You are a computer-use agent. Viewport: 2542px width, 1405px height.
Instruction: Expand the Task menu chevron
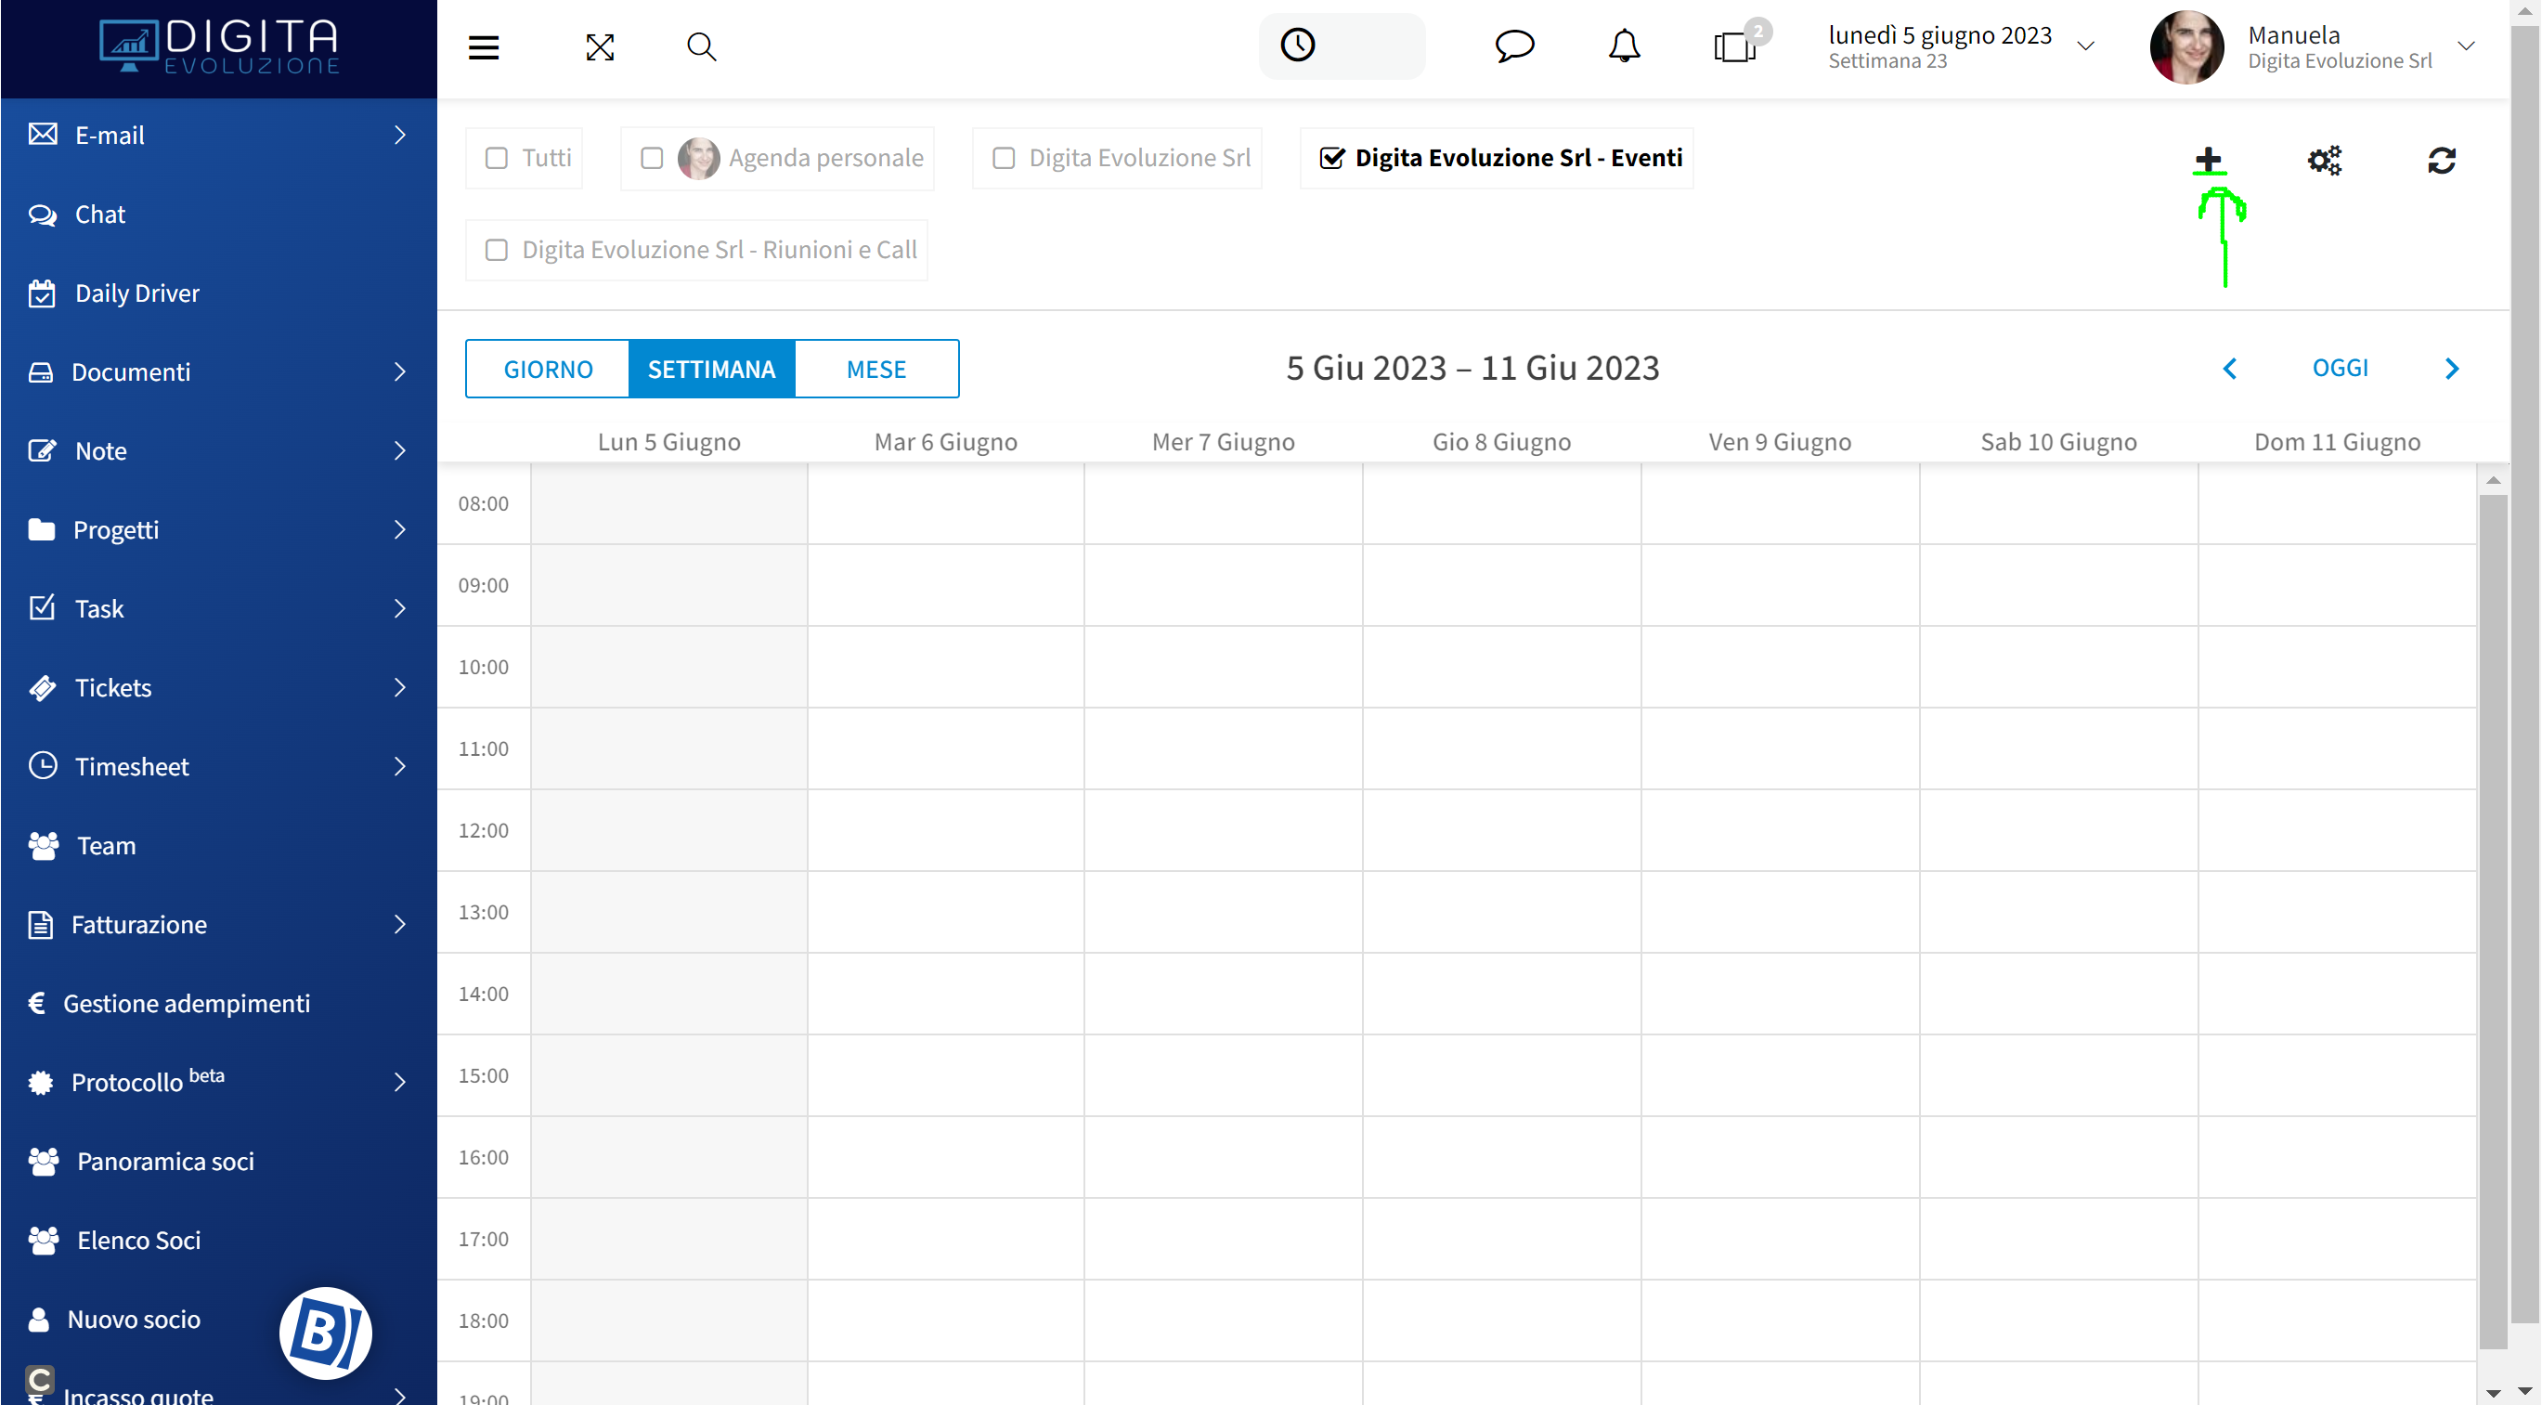tap(399, 608)
